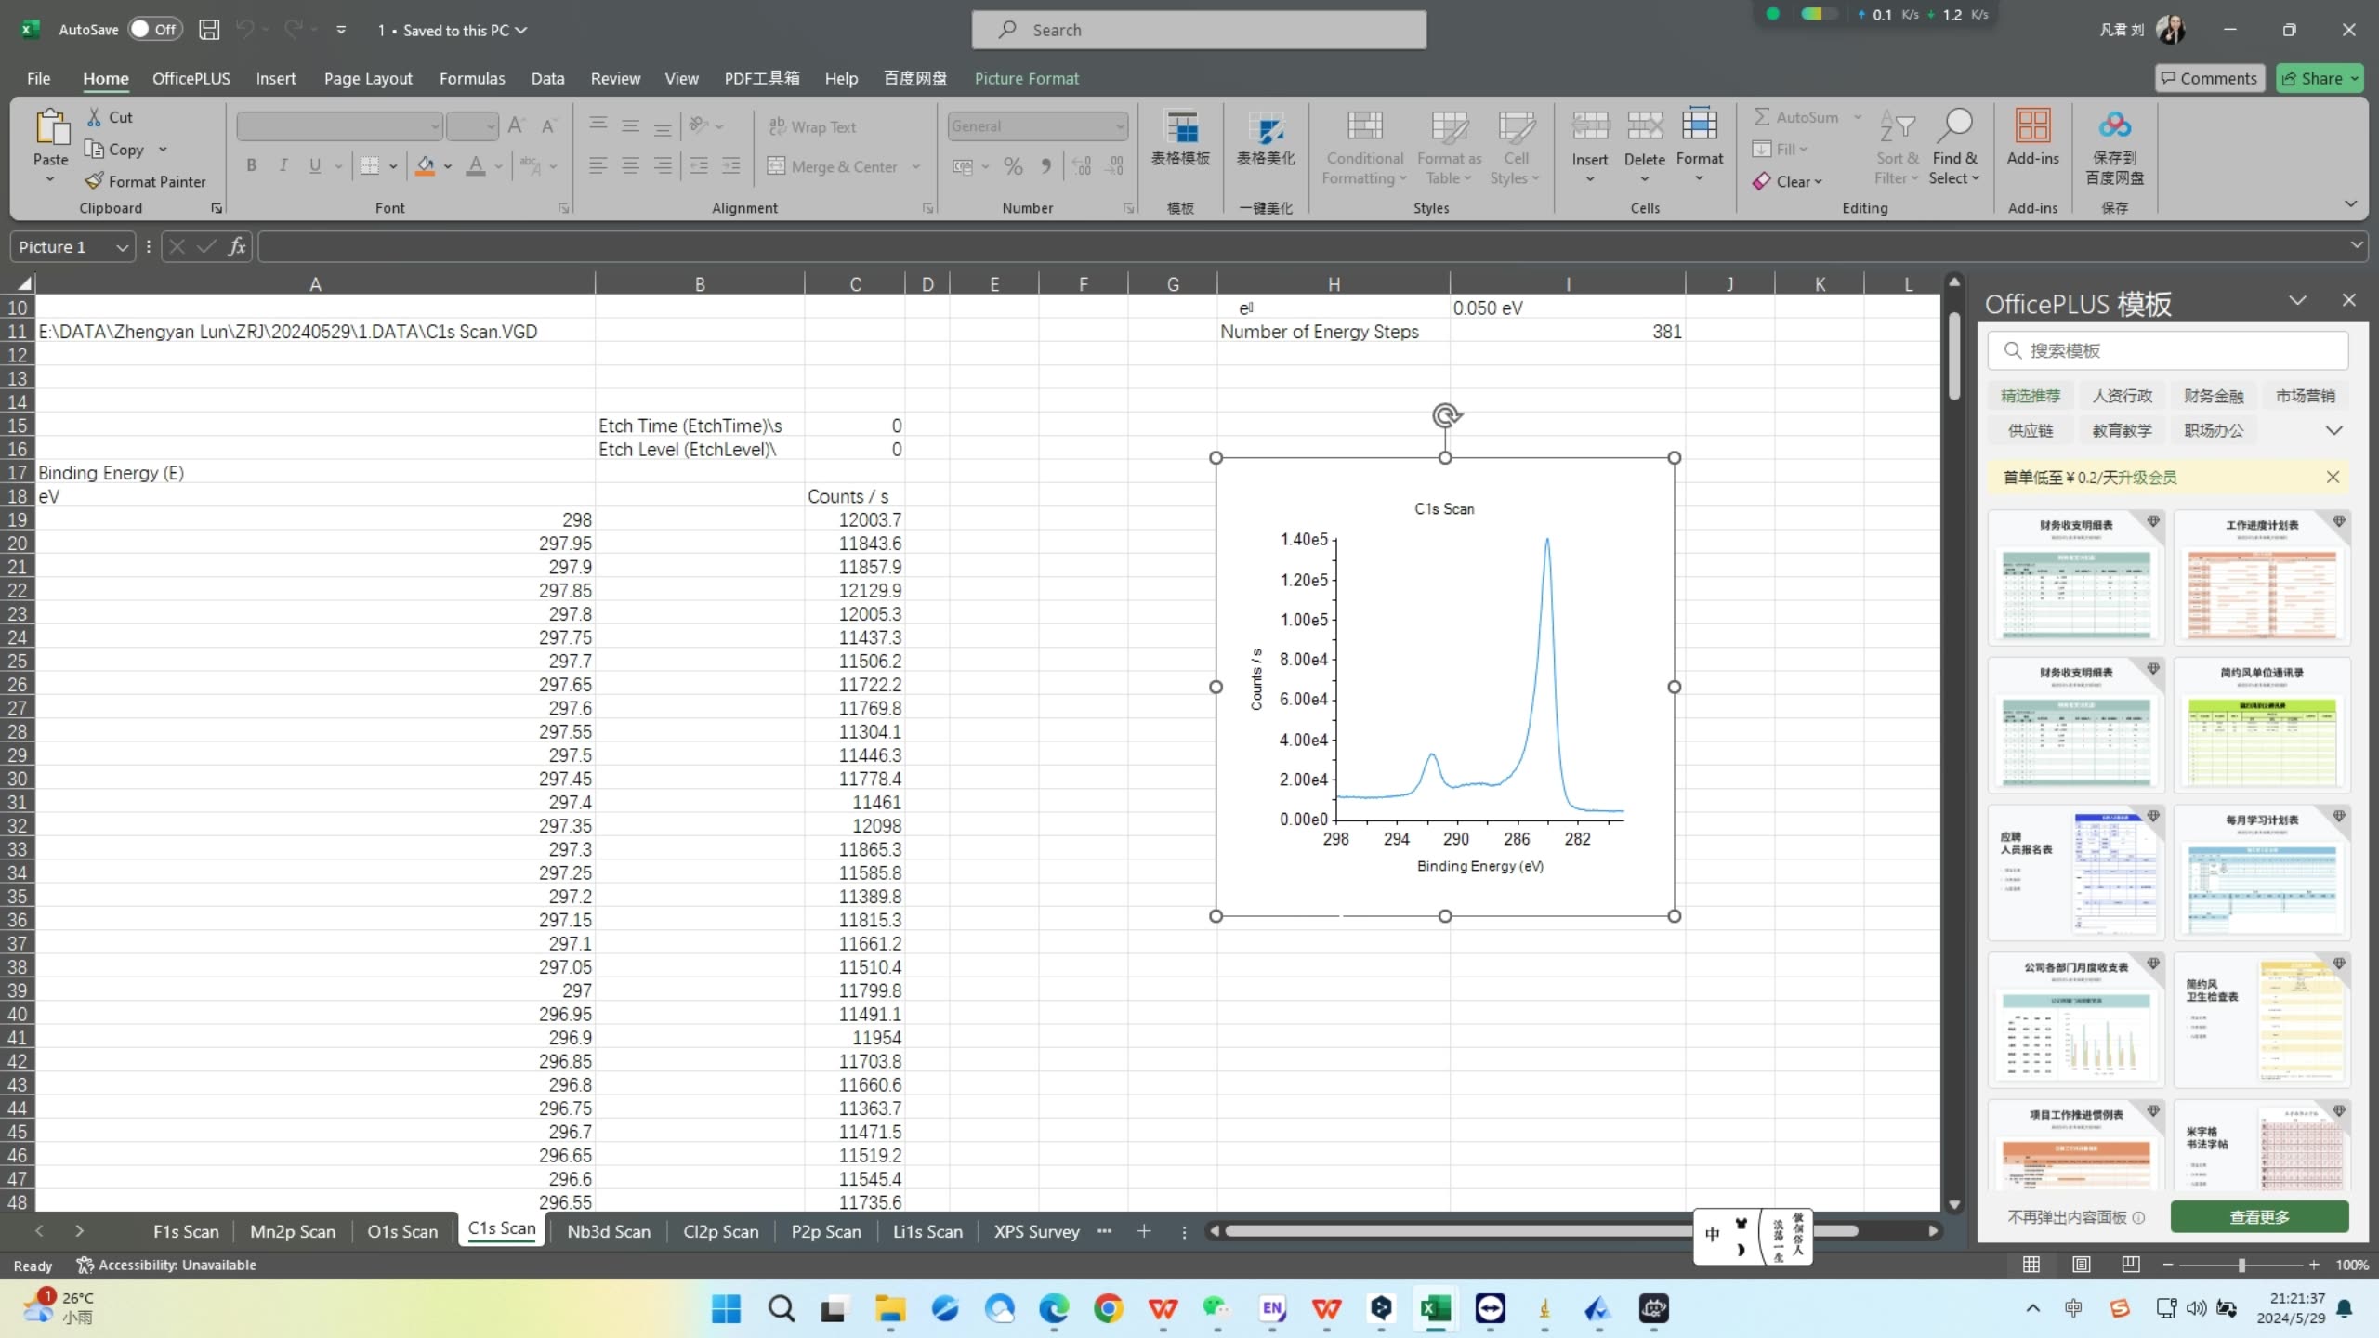The image size is (2379, 1338).
Task: Apply Wrap Text to the selection
Action: click(812, 126)
